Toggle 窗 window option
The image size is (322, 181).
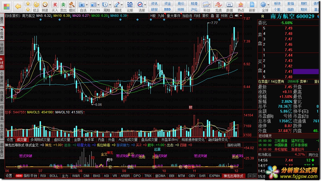[x=217, y=16]
